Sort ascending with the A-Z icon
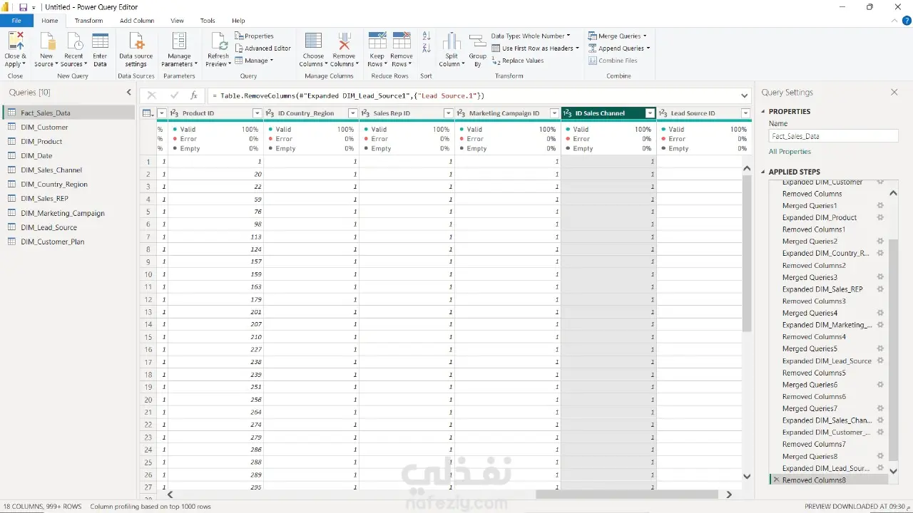Screen dimensions: 913x513 pos(427,36)
